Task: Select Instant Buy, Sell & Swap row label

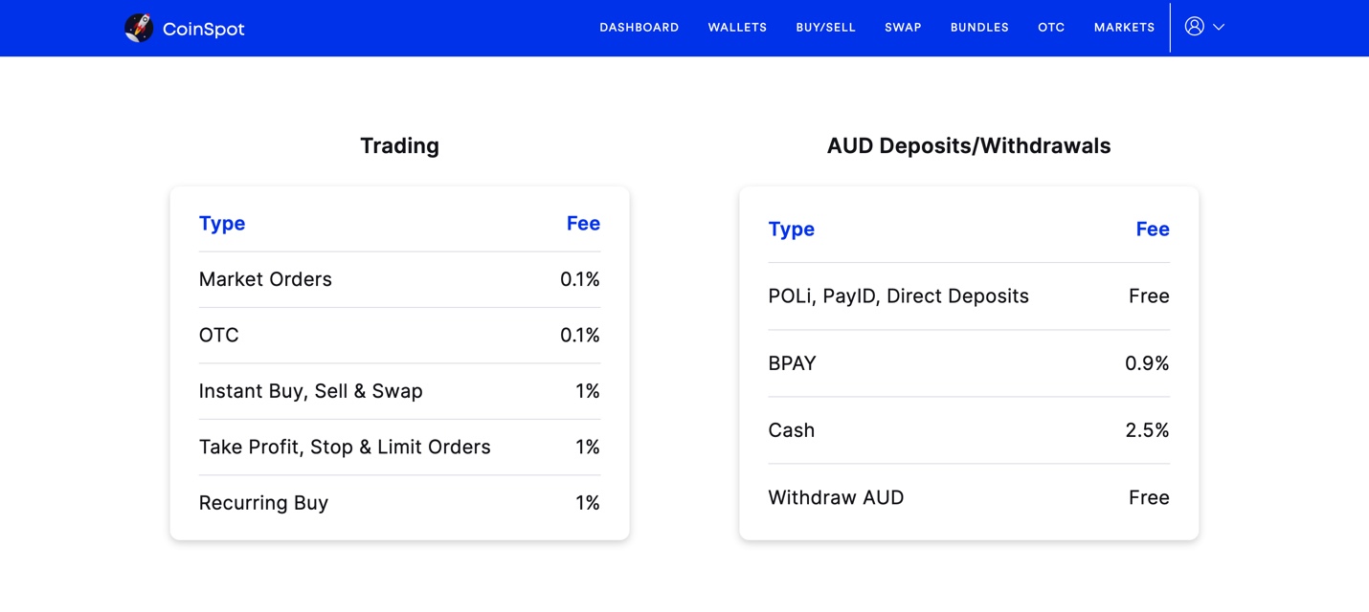Action: pyautogui.click(x=310, y=391)
